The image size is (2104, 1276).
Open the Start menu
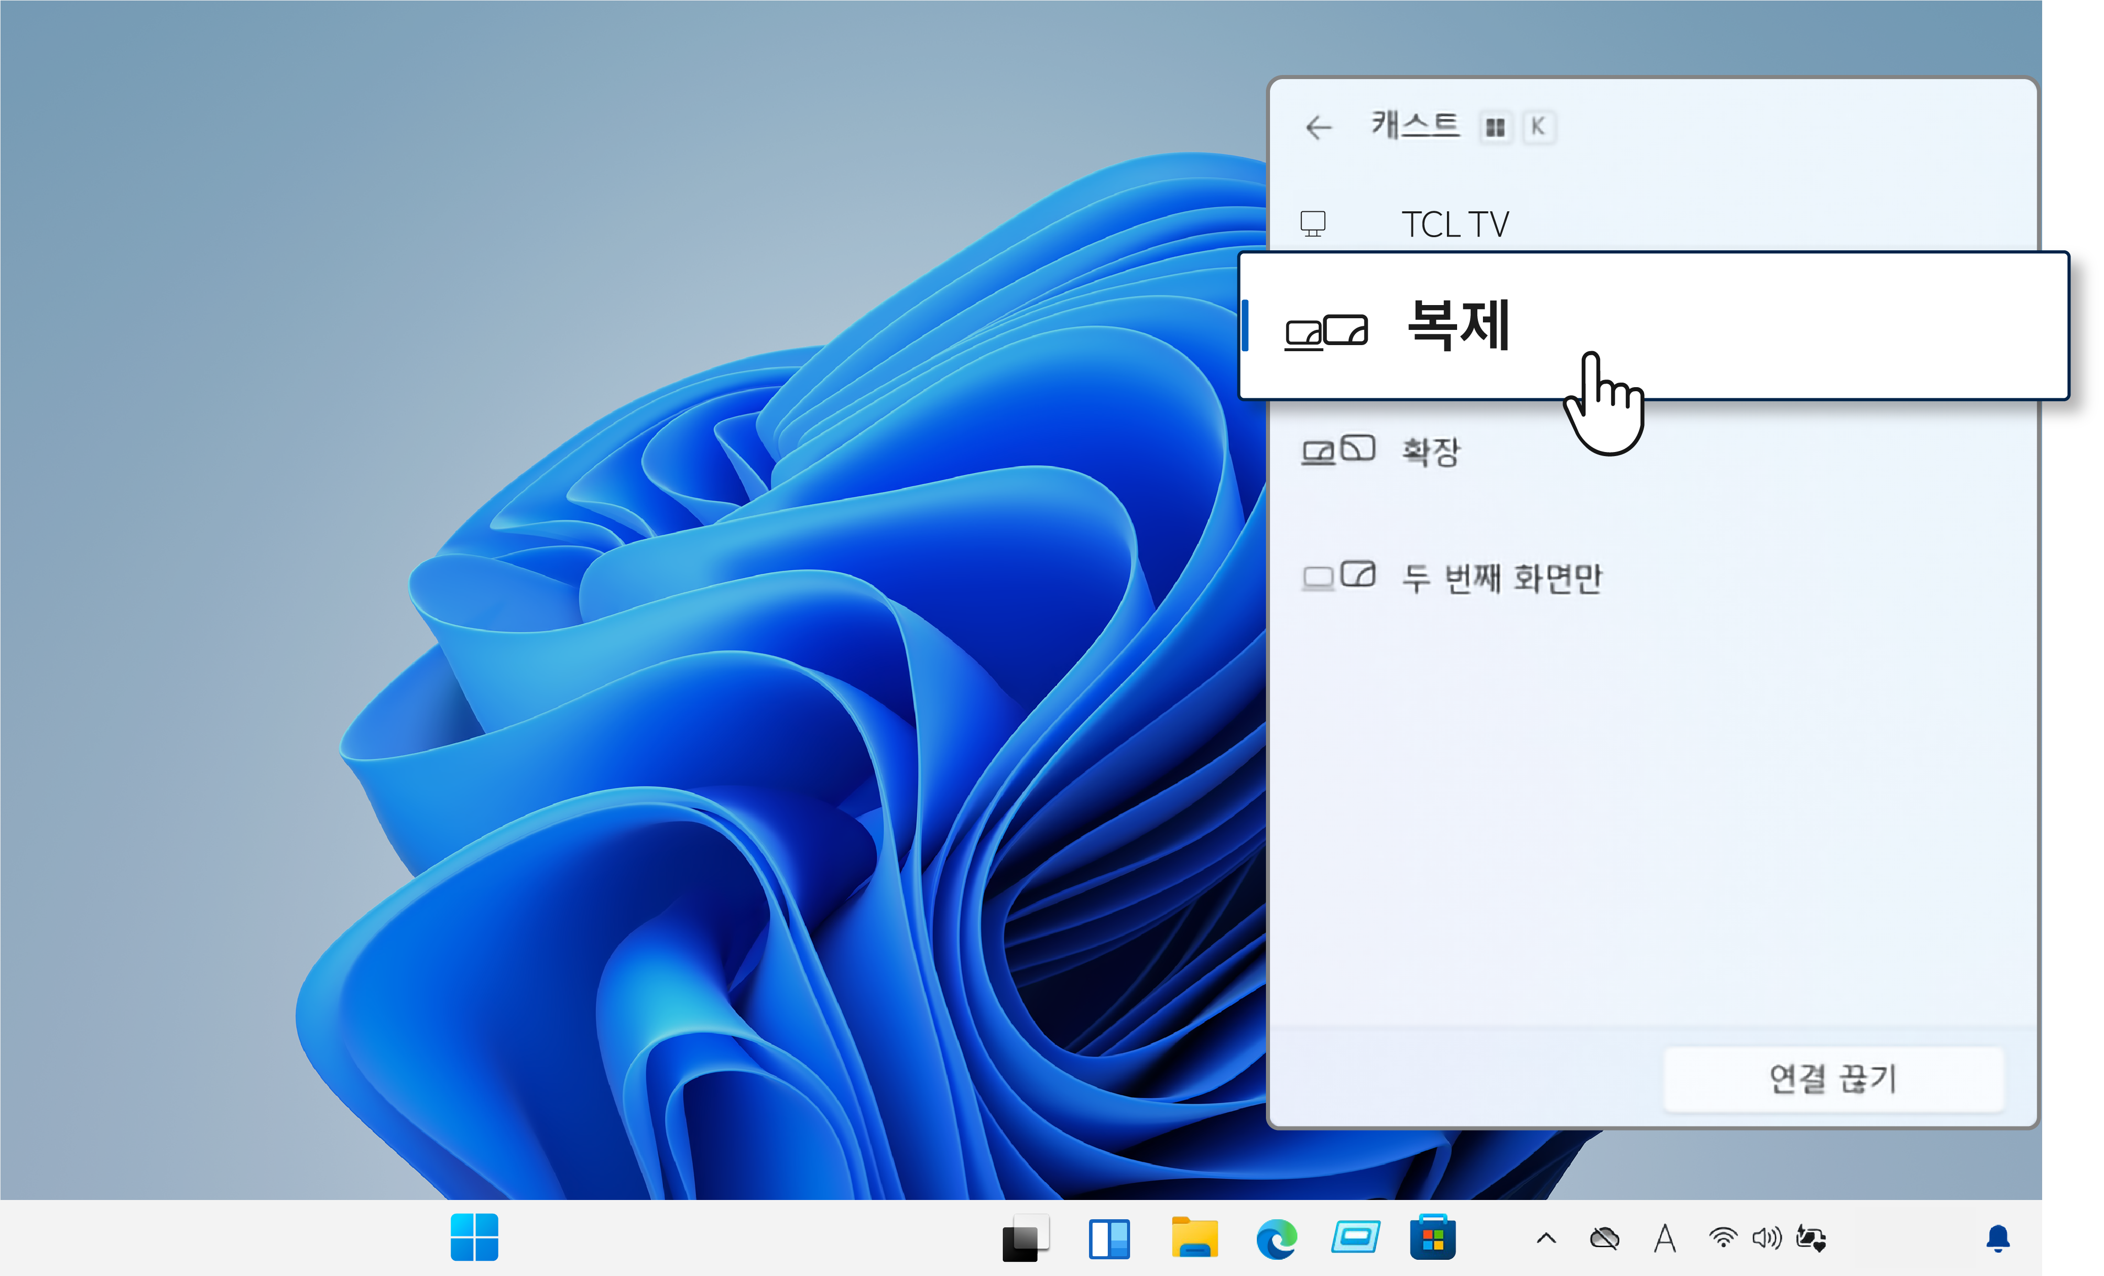pyautogui.click(x=474, y=1237)
